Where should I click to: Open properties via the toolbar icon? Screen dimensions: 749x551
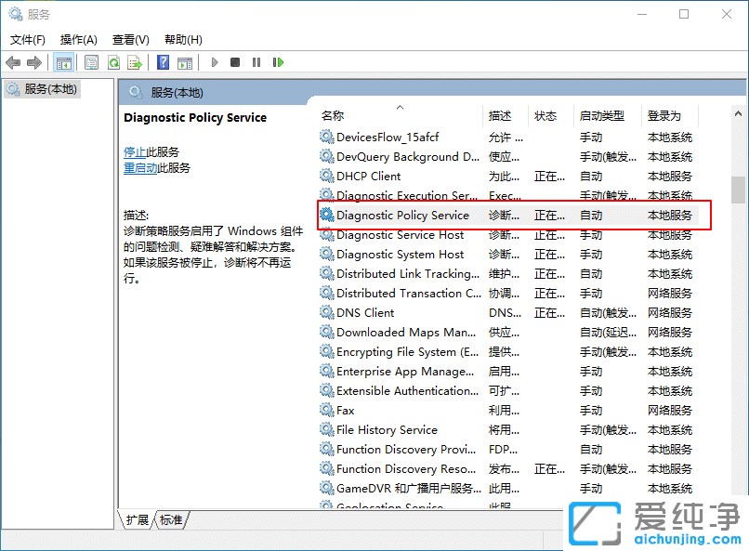(91, 62)
